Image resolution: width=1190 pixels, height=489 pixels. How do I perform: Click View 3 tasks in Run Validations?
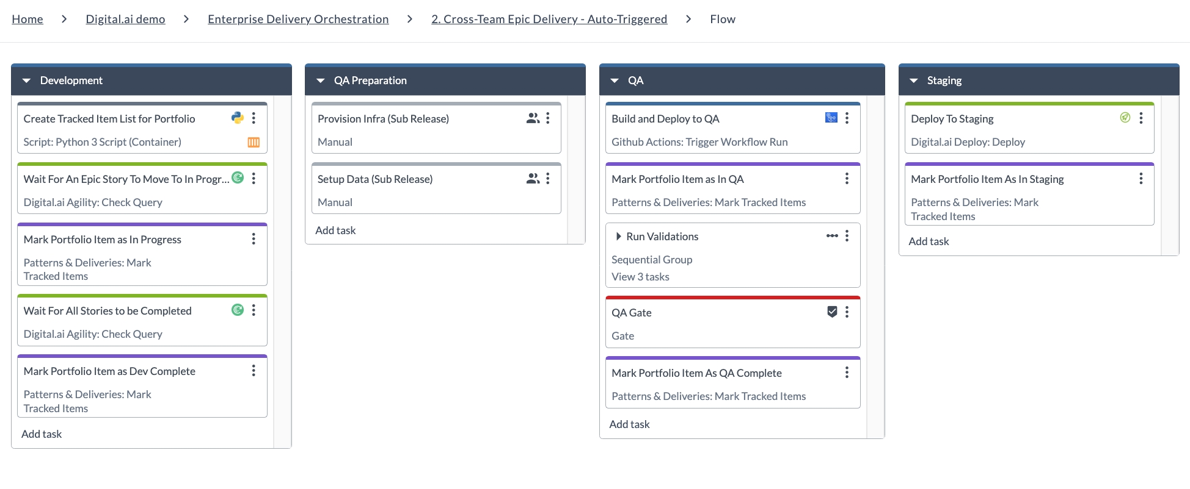tap(640, 277)
